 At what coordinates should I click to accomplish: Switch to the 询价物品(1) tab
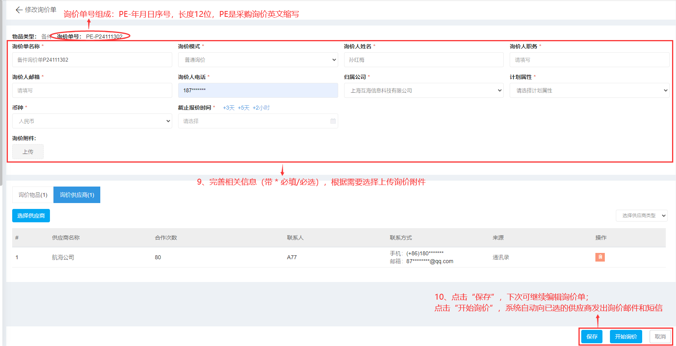(33, 195)
